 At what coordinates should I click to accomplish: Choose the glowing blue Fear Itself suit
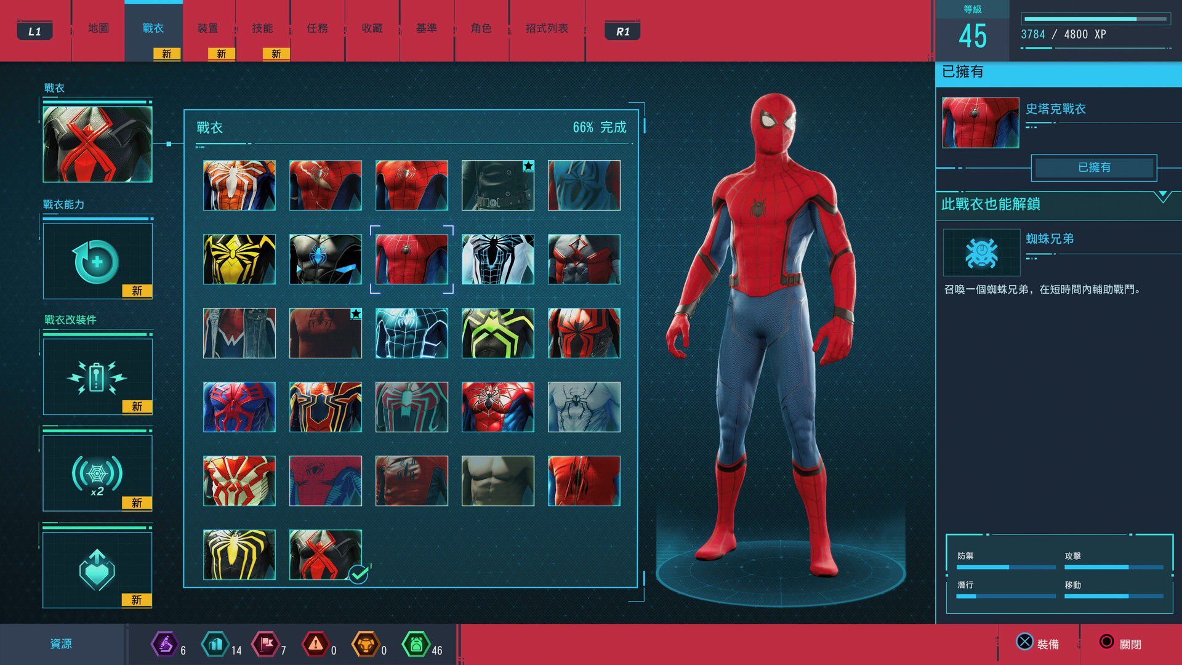412,333
